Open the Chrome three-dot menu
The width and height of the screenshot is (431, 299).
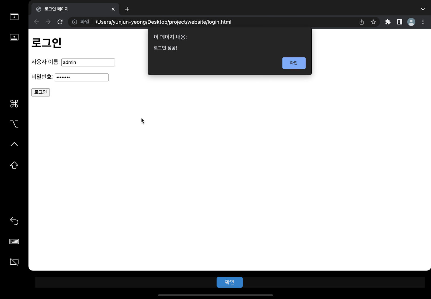point(423,22)
